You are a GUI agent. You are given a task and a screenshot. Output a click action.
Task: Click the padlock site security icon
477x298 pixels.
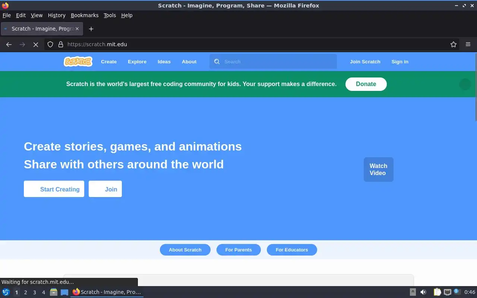tap(61, 44)
